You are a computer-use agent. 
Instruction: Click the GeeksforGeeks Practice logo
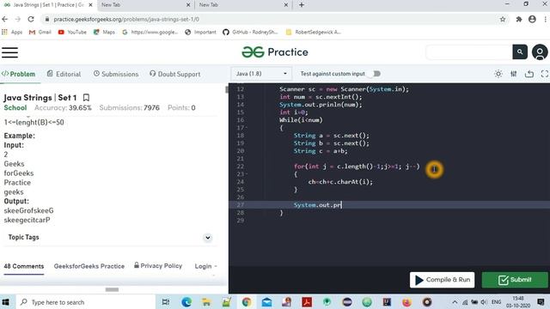click(275, 52)
